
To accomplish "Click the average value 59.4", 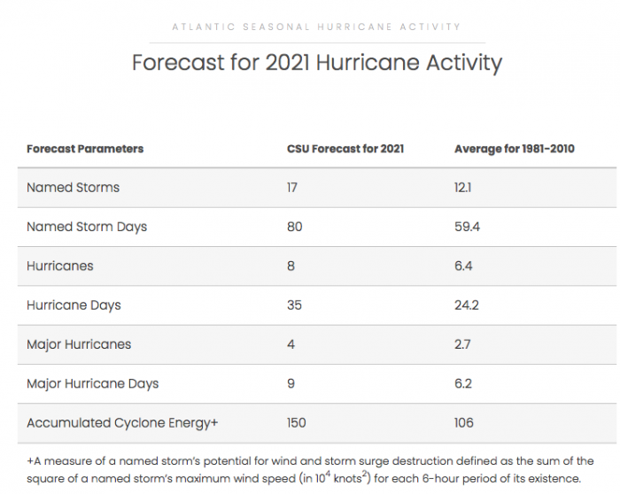I will [468, 227].
